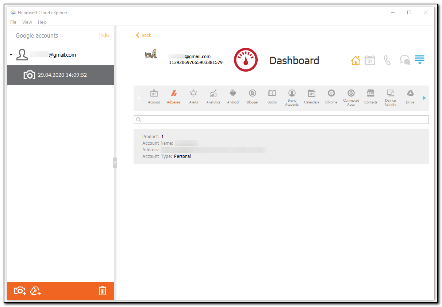Open the Account data category
Screen dimensions: 442x307
tap(154, 96)
